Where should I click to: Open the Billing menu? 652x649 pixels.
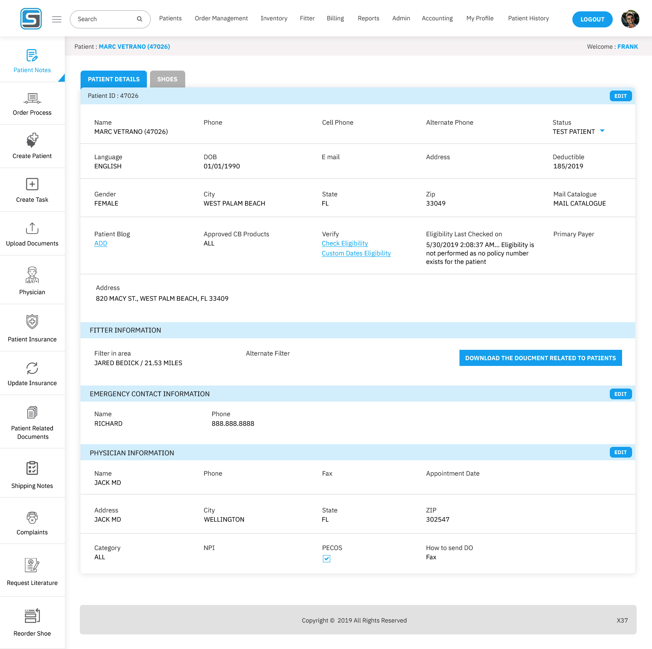[x=335, y=18]
